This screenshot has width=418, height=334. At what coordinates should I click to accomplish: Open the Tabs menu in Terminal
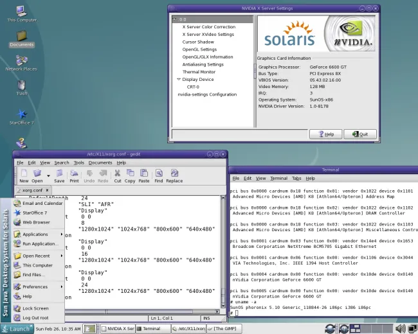(x=296, y=178)
